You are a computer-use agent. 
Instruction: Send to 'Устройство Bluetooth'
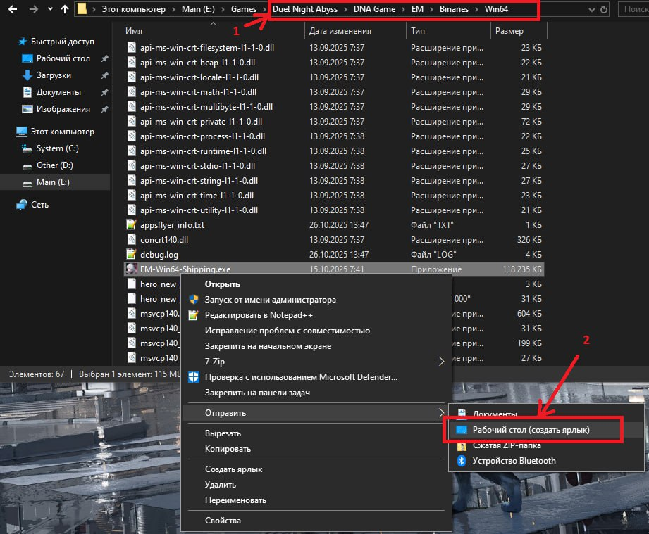coord(546,461)
